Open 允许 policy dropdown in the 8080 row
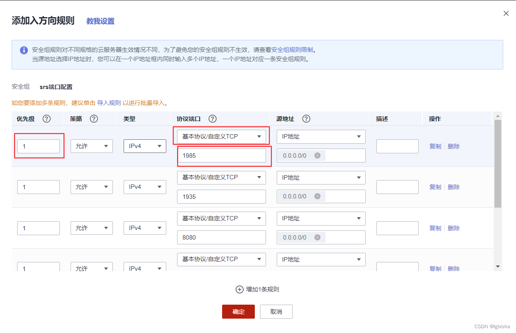The height and width of the screenshot is (333, 516). [92, 228]
